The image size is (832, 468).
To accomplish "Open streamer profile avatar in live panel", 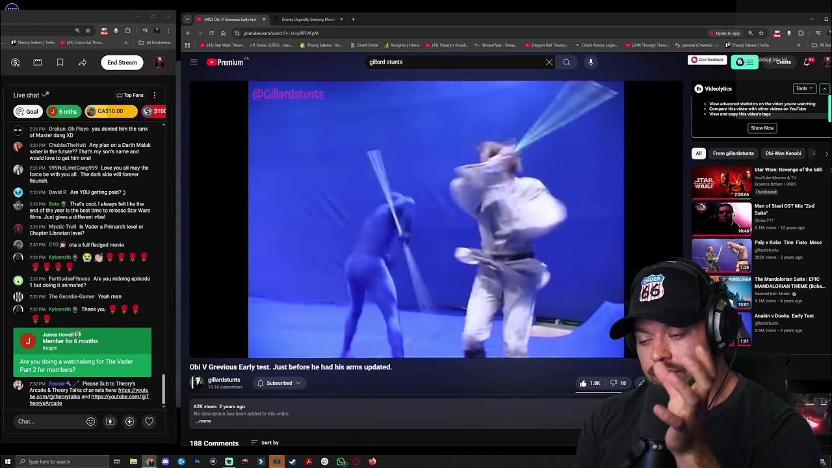I will [159, 62].
